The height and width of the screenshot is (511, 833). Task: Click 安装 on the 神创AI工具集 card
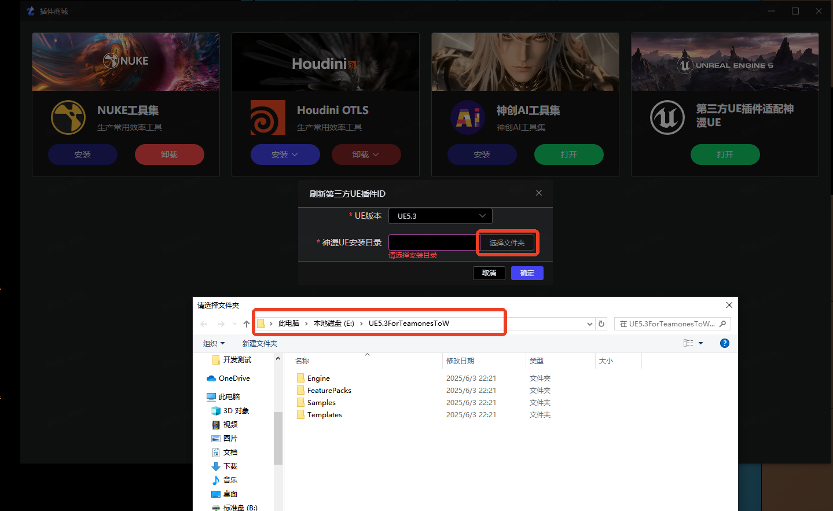click(x=482, y=155)
